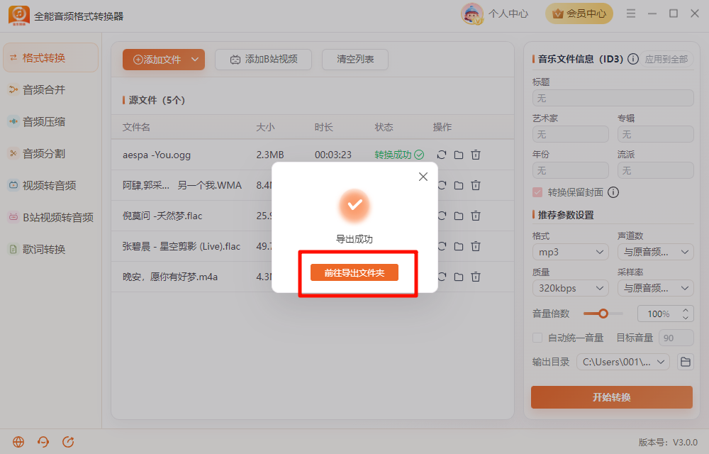Open customer service headset icon
Image resolution: width=709 pixels, height=454 pixels.
click(43, 442)
